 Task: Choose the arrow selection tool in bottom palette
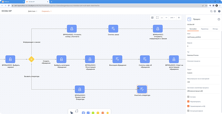pyautogui.click(x=72, y=113)
